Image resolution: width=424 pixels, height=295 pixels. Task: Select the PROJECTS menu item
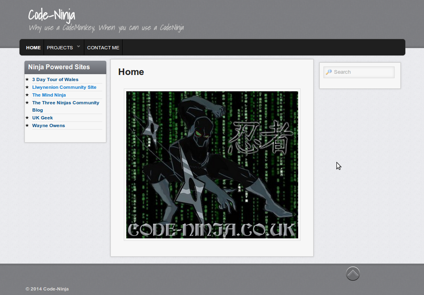coord(60,48)
